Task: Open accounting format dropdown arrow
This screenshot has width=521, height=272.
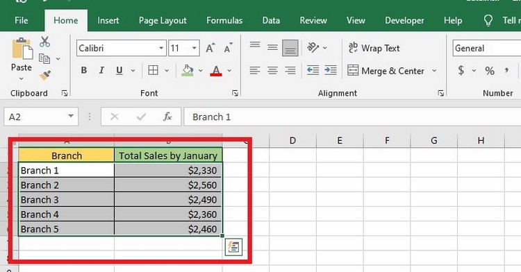Action: pyautogui.click(x=474, y=70)
